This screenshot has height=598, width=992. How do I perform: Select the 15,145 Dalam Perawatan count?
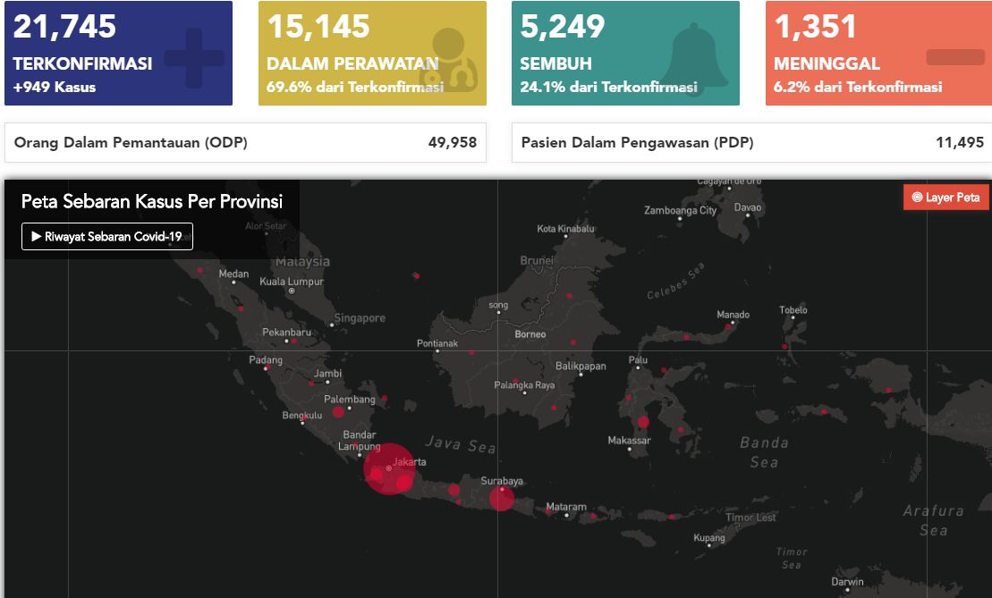[318, 27]
